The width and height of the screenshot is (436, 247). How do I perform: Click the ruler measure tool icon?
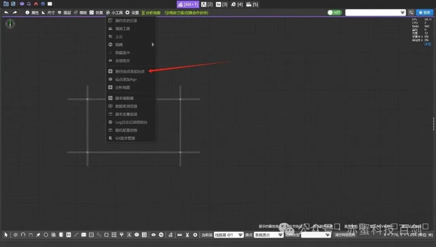click(x=180, y=235)
